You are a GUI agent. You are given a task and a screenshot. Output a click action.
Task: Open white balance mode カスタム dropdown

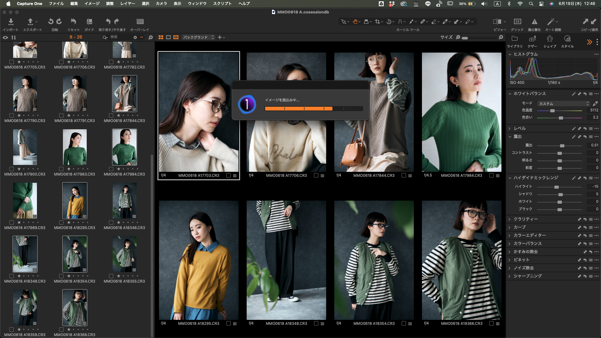point(563,104)
